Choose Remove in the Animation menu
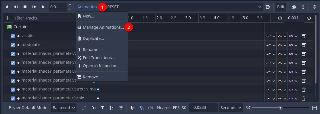320x114 pixels. point(101,77)
